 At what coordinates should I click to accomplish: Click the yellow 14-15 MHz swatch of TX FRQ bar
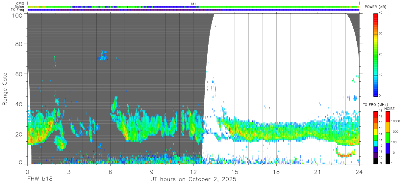point(376,132)
